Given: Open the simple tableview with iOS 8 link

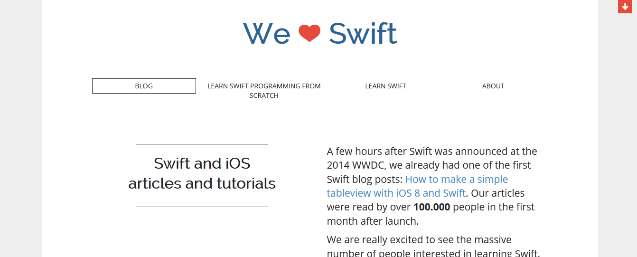Looking at the screenshot, I should coord(417,186).
